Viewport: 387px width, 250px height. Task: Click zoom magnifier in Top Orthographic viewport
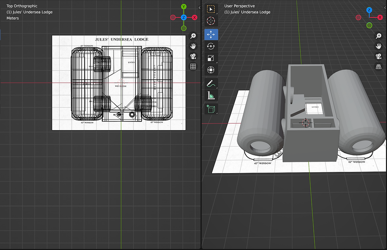pos(193,36)
